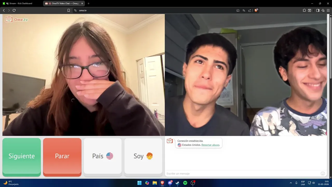Viewport: 332px width, 187px height.
Task: Open Copilot from the taskbar
Action: [147, 183]
